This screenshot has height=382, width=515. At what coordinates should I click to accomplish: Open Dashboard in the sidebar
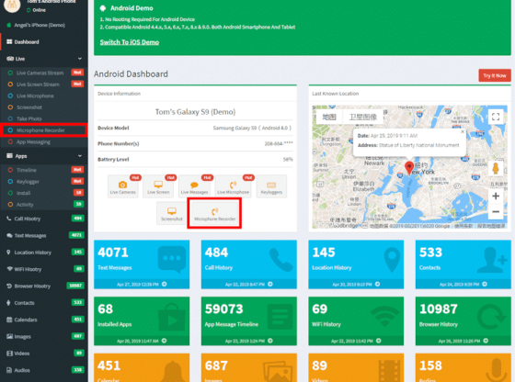pos(44,42)
